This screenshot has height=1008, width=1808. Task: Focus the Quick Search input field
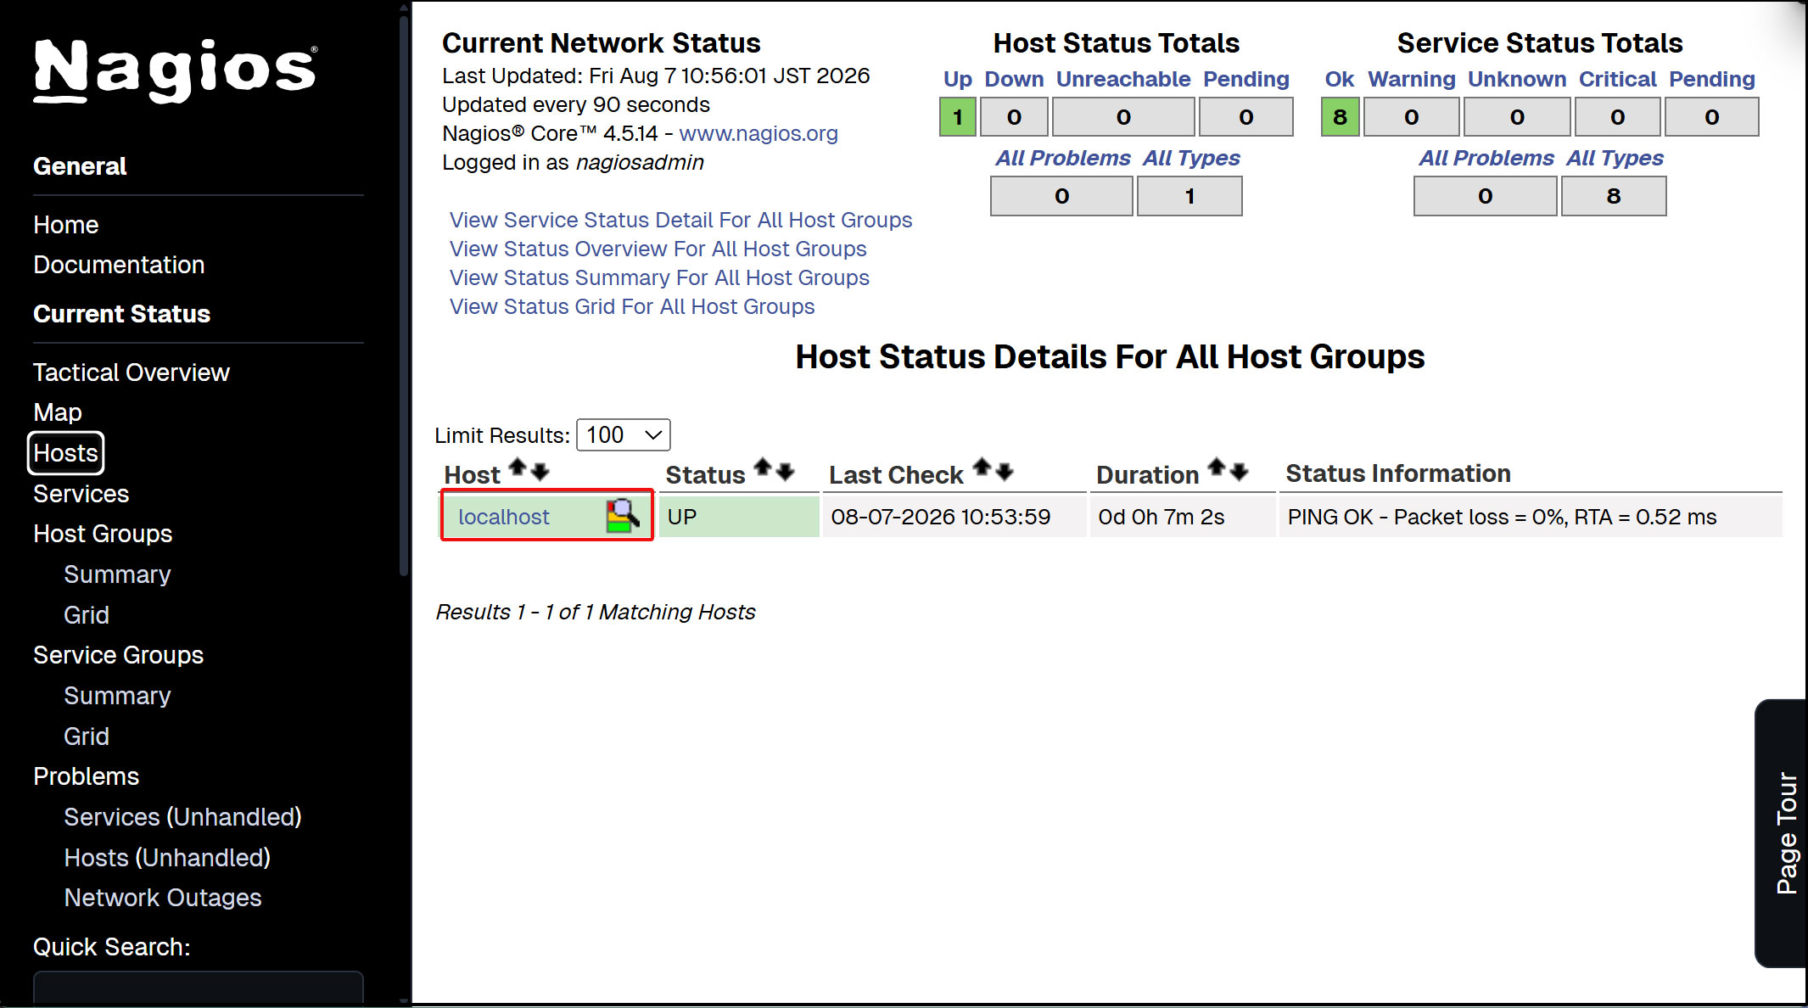(199, 988)
